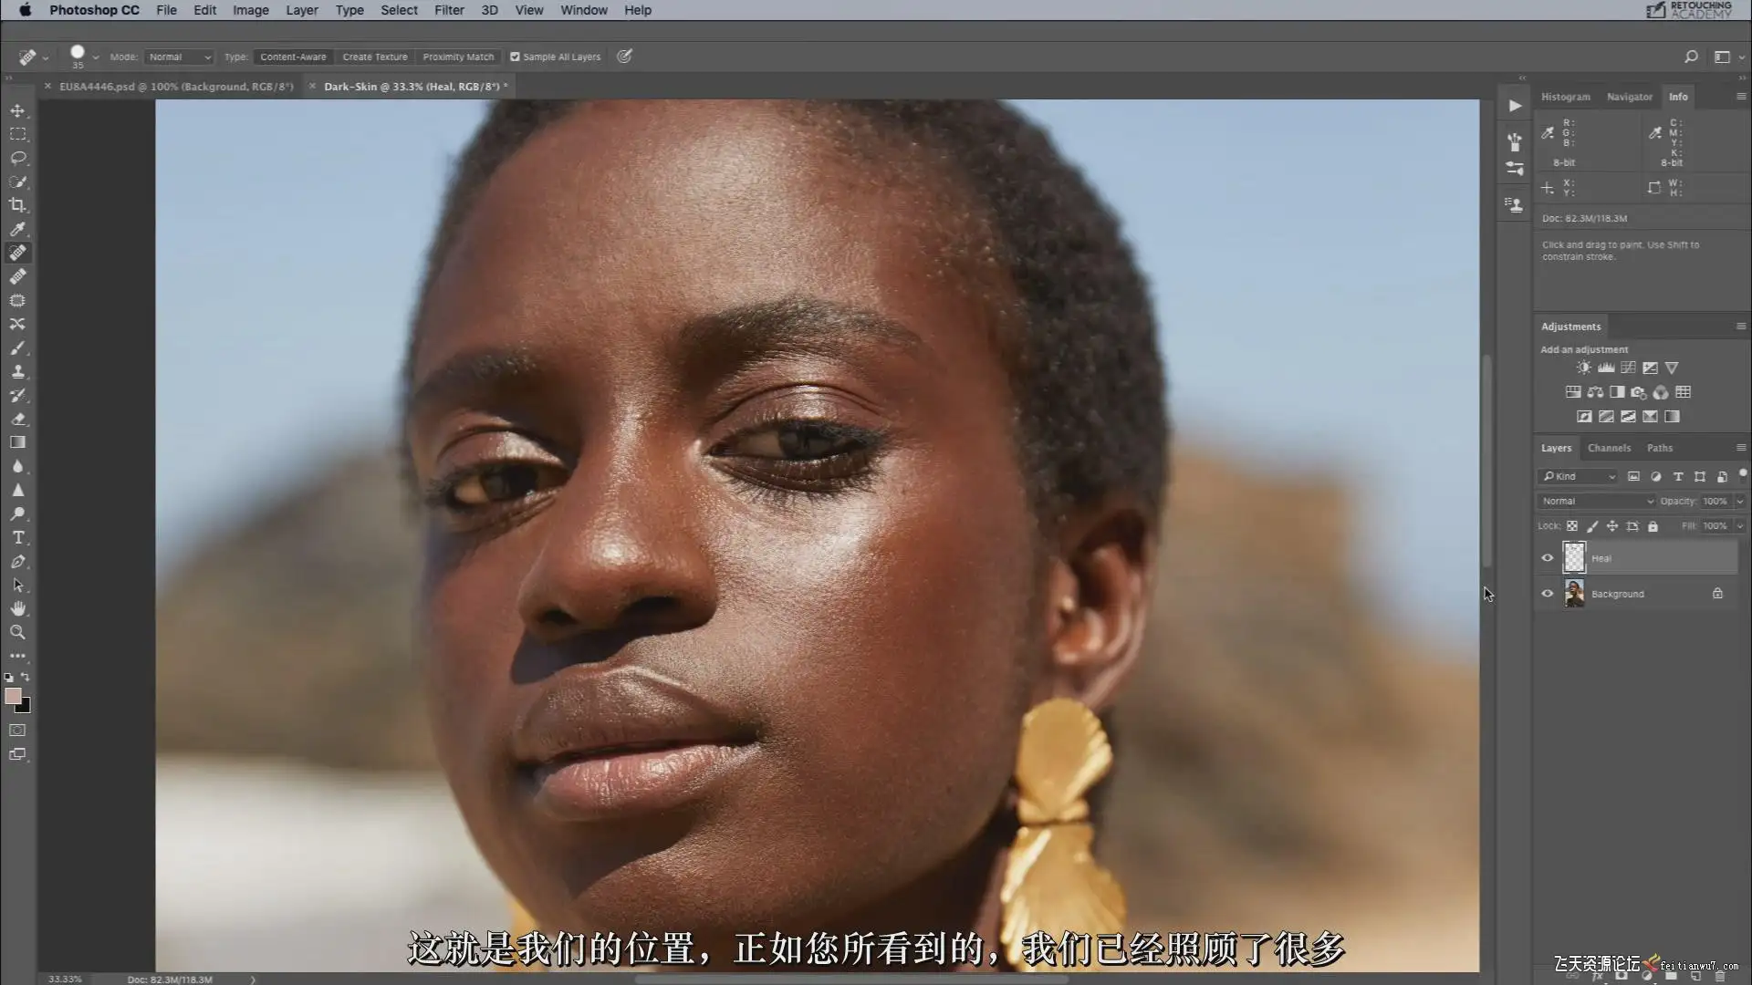Viewport: 1752px width, 985px height.
Task: Pick the Eraser tool
Action: (x=17, y=420)
